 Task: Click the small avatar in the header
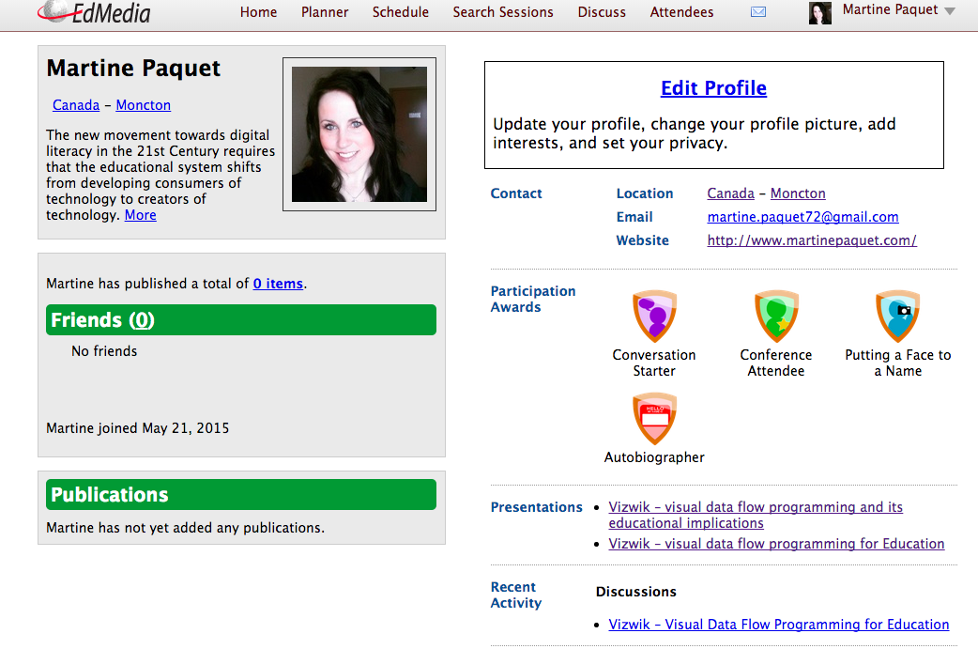point(819,12)
